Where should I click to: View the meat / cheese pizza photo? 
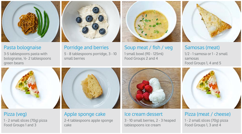pos(211,88)
